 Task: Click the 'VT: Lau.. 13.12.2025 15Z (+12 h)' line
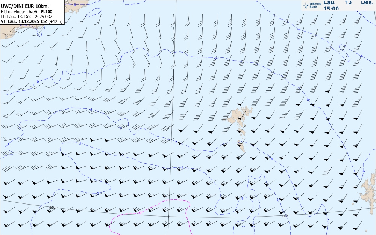coord(32,21)
